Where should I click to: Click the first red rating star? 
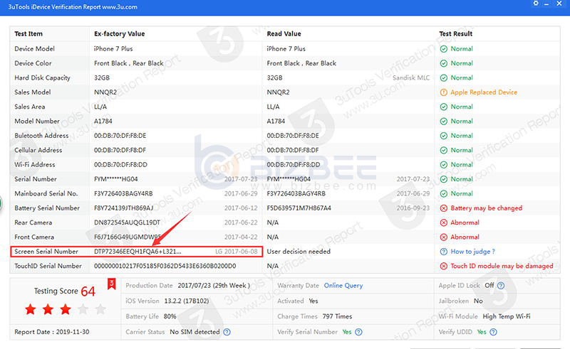pos(31,309)
